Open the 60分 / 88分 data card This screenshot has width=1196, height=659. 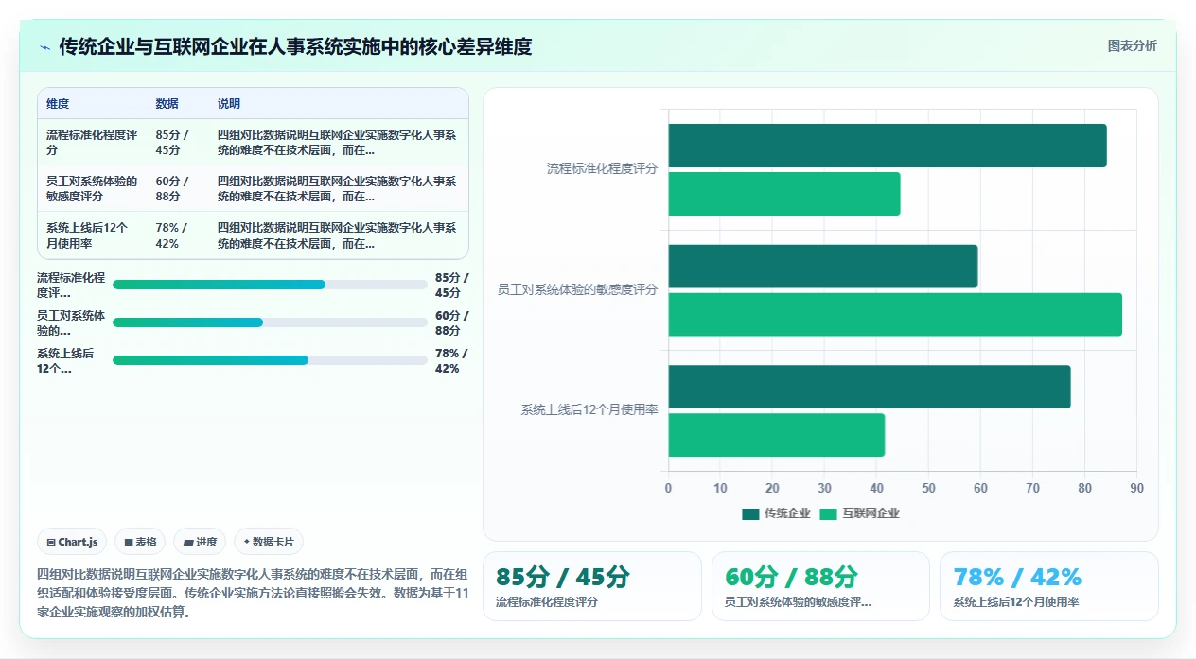(820, 586)
